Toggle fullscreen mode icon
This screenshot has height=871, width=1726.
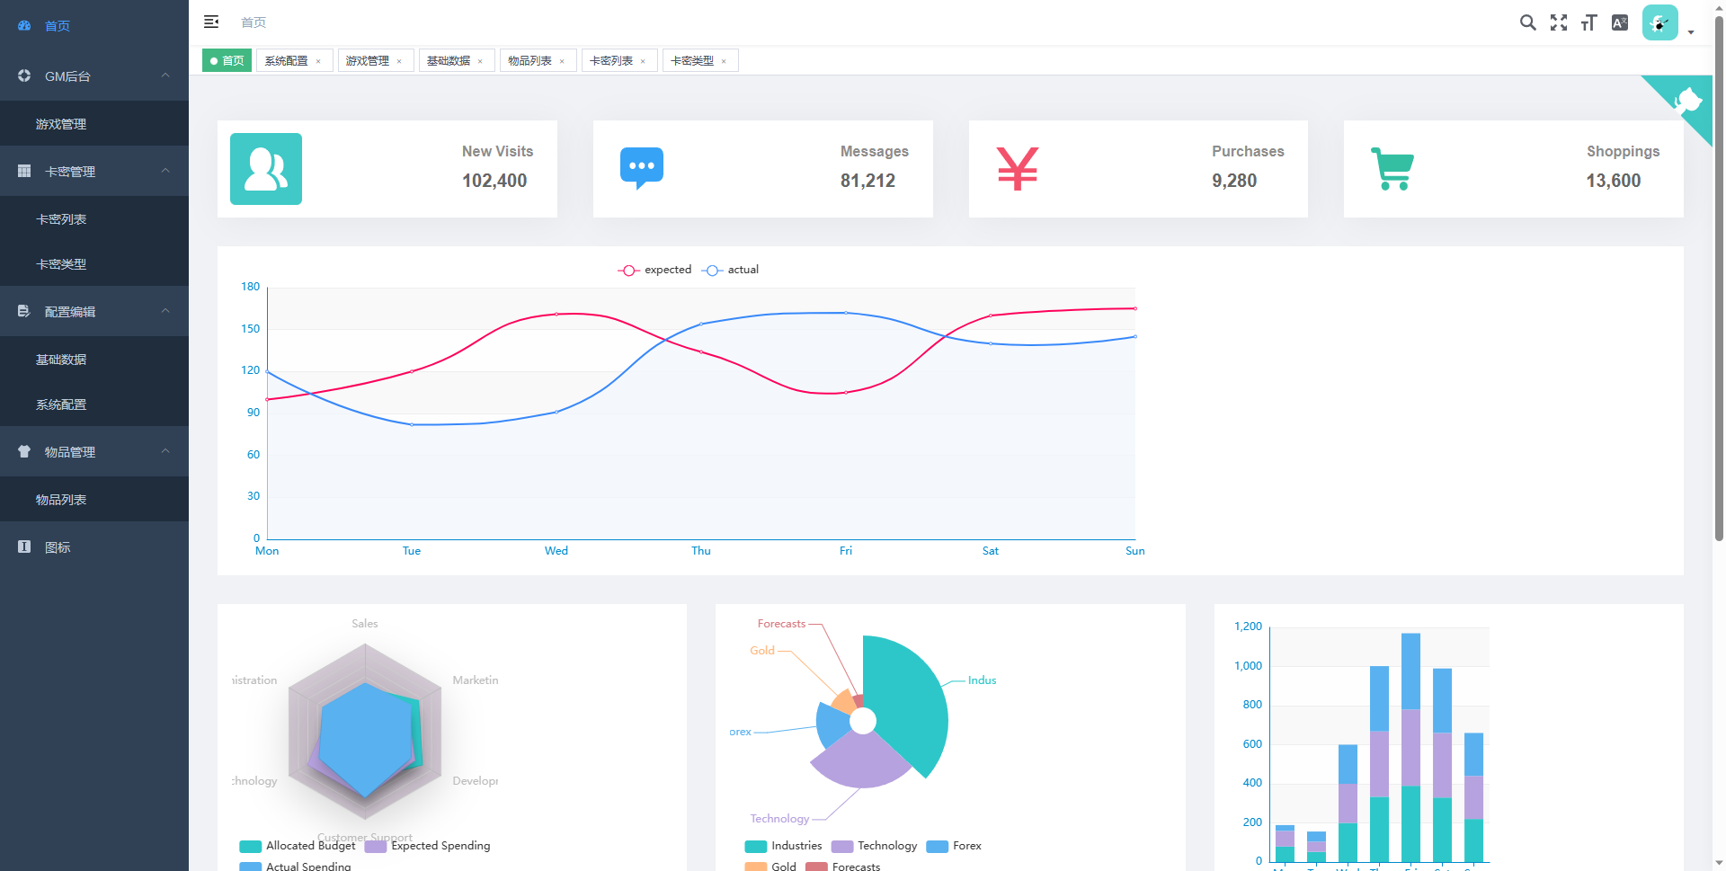(1559, 22)
